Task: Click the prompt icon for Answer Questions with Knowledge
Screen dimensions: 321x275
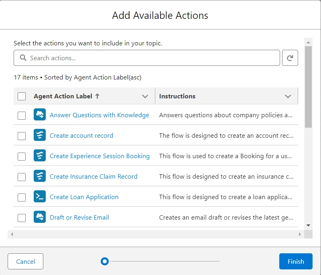Action: point(40,115)
